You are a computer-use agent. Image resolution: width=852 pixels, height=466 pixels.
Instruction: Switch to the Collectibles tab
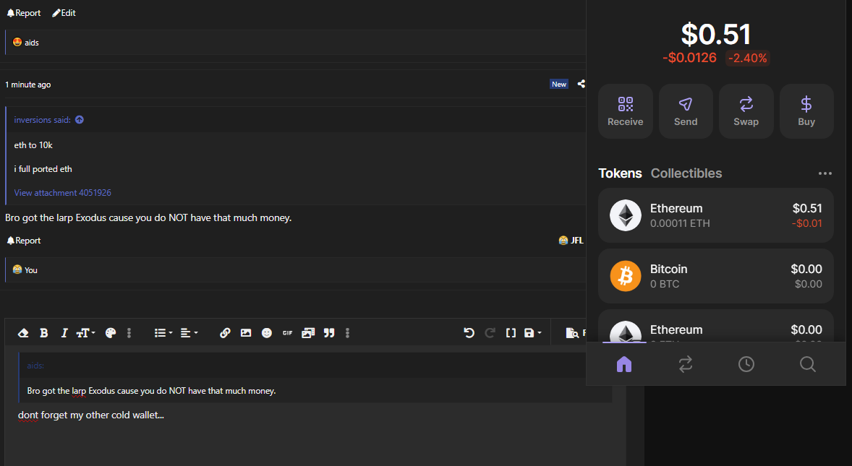click(686, 173)
